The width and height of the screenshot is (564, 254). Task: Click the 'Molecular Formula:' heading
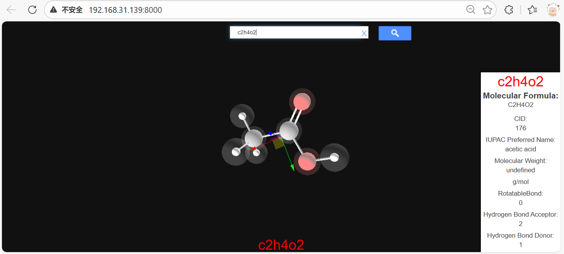pos(521,96)
